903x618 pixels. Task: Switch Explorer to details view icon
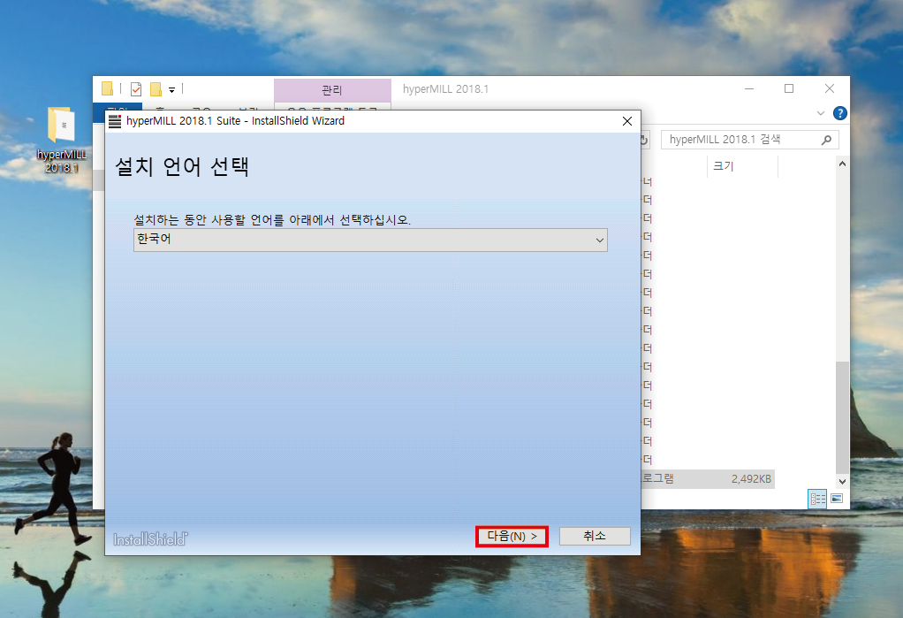pyautogui.click(x=818, y=499)
